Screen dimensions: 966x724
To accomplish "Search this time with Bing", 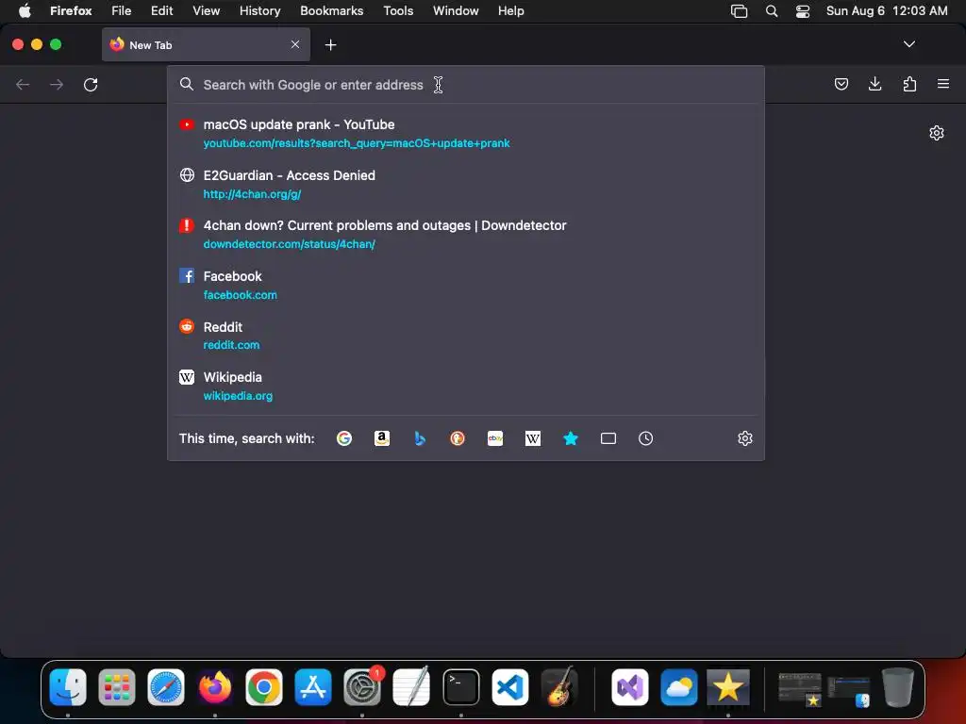I will pos(420,438).
